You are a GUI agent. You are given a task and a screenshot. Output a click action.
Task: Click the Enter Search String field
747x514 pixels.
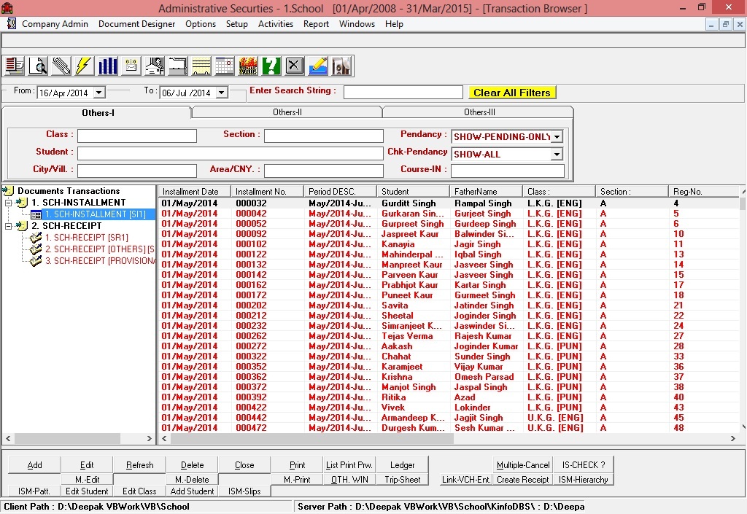click(403, 93)
